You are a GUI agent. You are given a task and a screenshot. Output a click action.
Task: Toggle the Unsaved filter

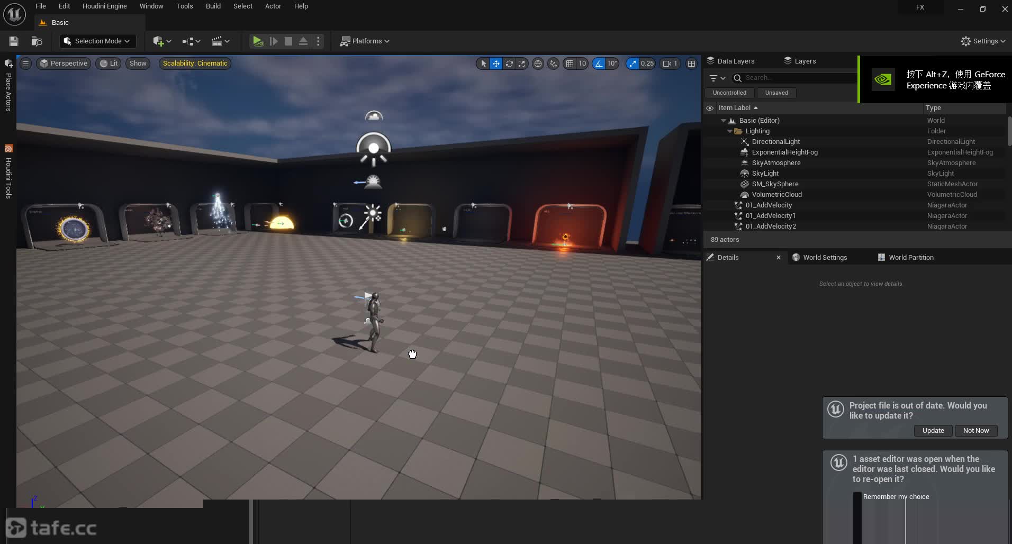click(x=776, y=93)
